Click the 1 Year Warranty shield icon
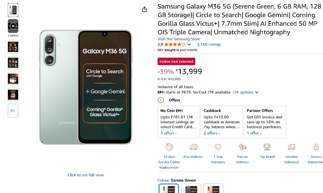Image resolution: width=323 pixels, height=193 pixels. [x=218, y=147]
